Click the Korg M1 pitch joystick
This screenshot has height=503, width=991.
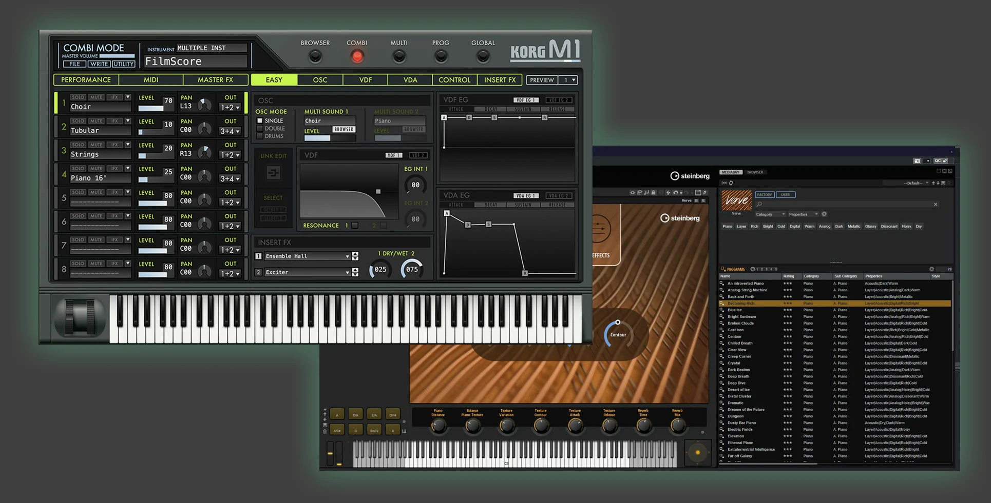click(x=81, y=318)
